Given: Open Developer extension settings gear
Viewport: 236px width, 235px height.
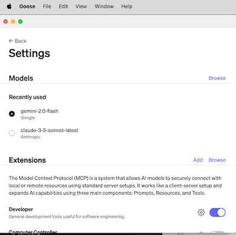Looking at the screenshot, I should coord(201,213).
